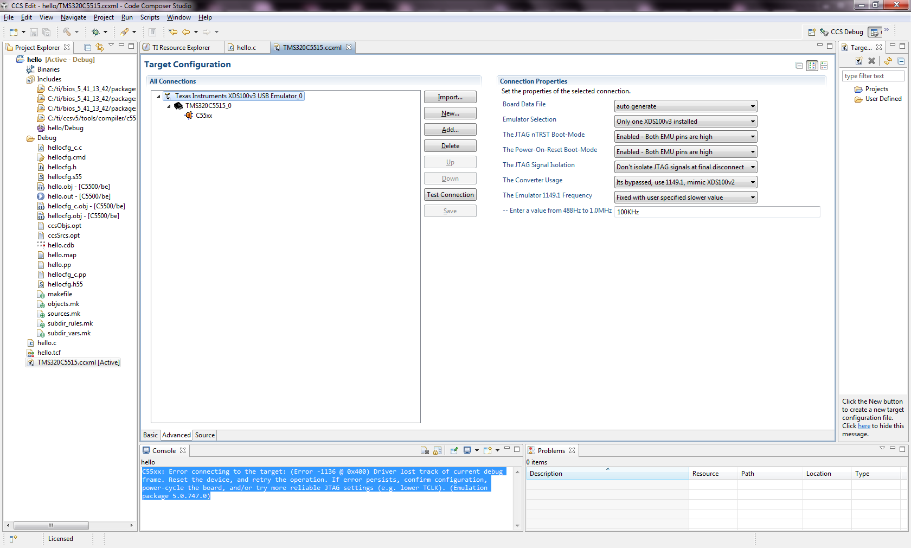The height and width of the screenshot is (548, 911).
Task: Toggle Scroll Lock in the Console
Action: [438, 450]
